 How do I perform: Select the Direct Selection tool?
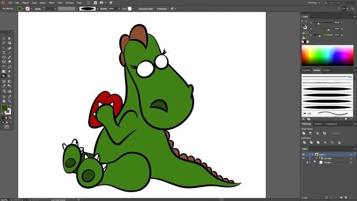coord(9,39)
